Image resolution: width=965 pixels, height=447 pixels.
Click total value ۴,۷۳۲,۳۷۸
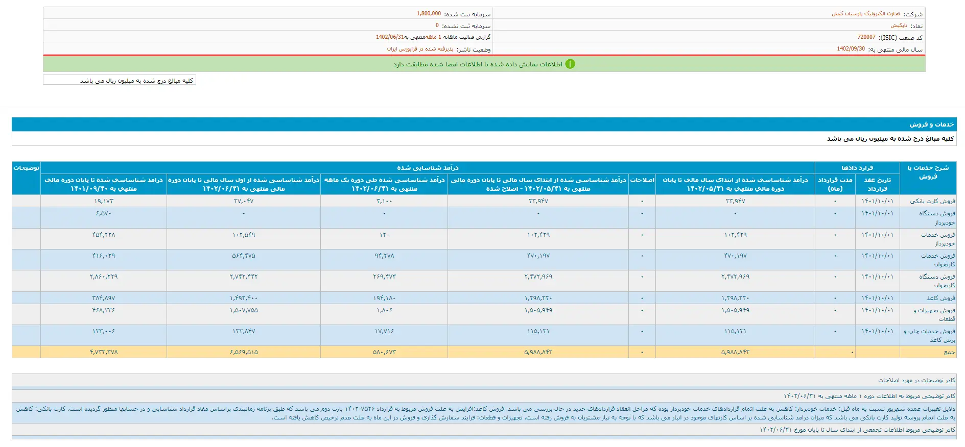[104, 352]
